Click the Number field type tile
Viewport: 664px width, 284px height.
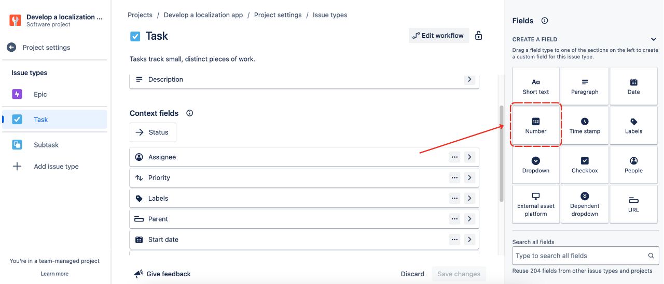coord(535,126)
